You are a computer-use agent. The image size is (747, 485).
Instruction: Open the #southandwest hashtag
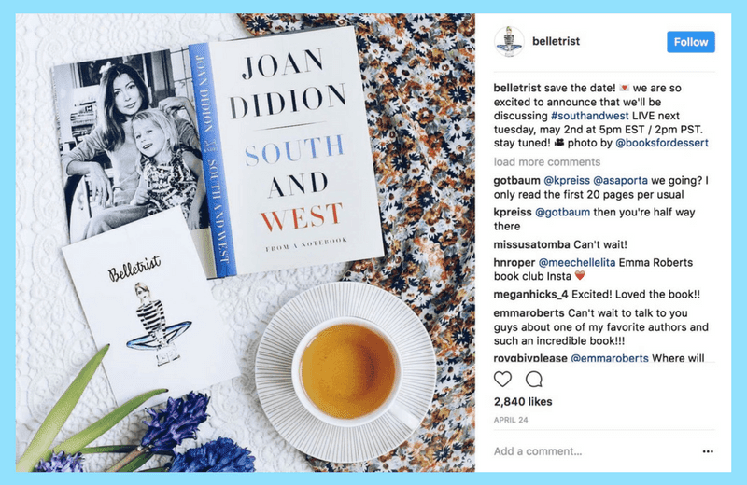[x=590, y=116]
